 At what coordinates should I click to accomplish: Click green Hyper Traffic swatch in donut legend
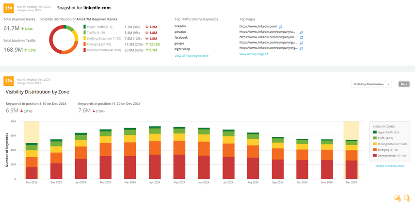point(85,27)
